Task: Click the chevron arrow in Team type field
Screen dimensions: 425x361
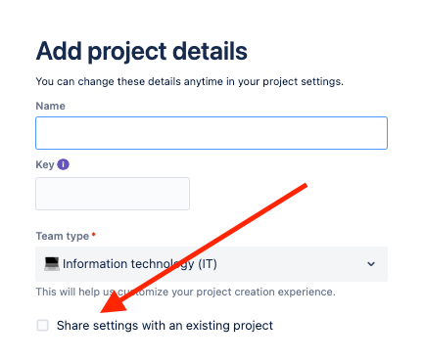Action: point(371,264)
